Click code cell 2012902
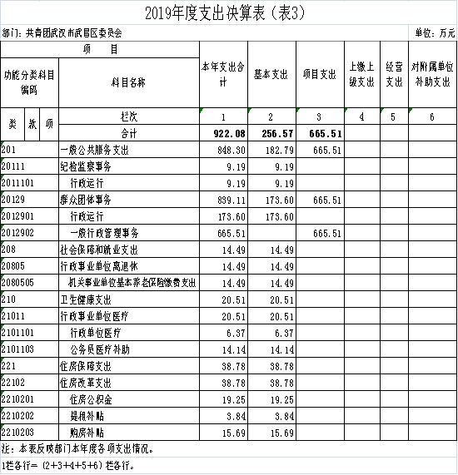 (29, 233)
